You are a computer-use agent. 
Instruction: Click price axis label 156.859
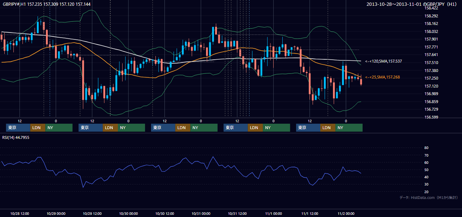(432, 102)
